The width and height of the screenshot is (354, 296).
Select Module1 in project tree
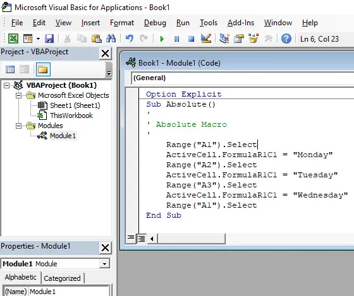pos(63,136)
